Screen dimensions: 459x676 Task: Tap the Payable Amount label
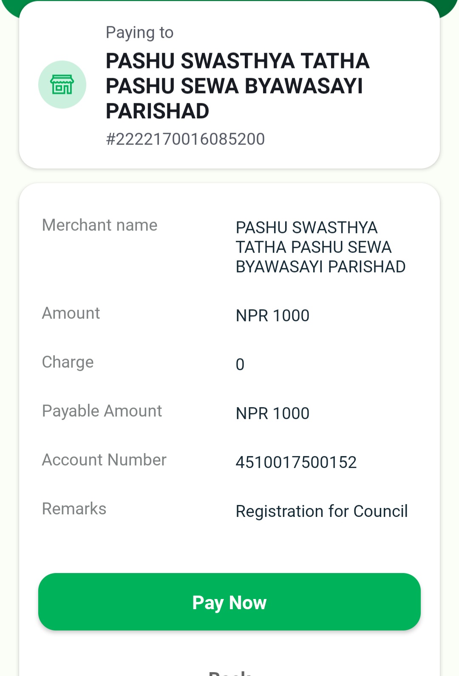102,411
